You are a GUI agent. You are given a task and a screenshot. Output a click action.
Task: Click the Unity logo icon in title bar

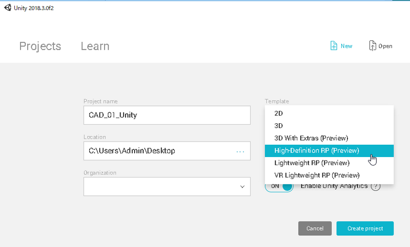[8, 8]
